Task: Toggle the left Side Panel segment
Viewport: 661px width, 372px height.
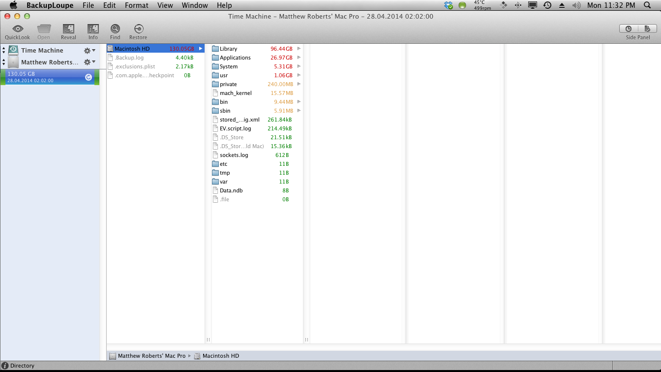Action: click(x=629, y=29)
